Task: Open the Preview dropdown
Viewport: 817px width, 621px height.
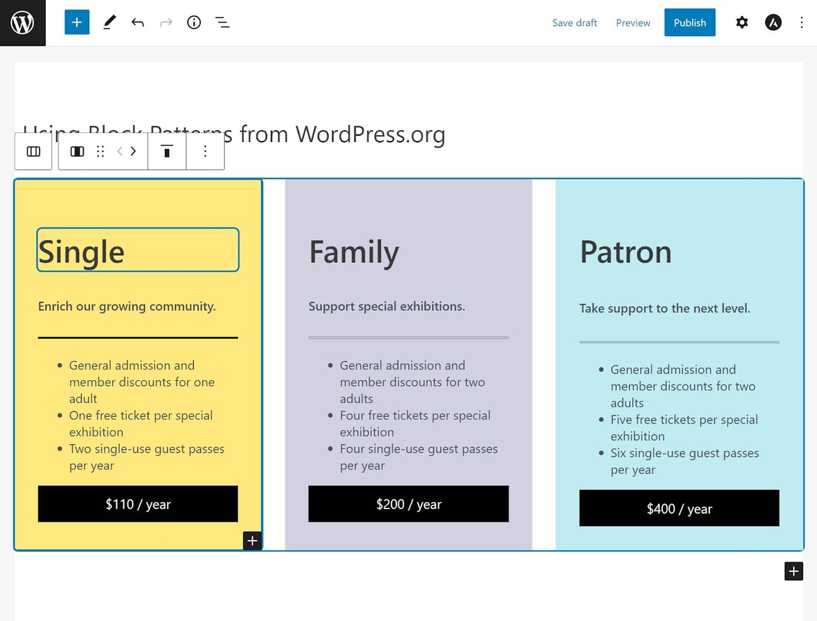Action: tap(633, 22)
